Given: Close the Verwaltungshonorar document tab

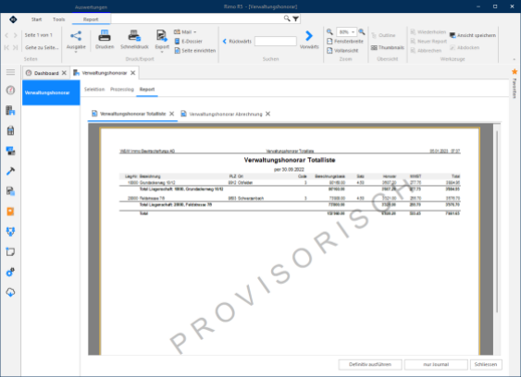Looking at the screenshot, I should click(x=133, y=73).
